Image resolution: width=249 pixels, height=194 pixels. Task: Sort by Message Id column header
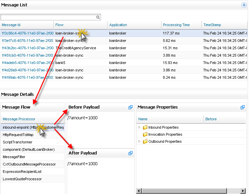(x=11, y=25)
